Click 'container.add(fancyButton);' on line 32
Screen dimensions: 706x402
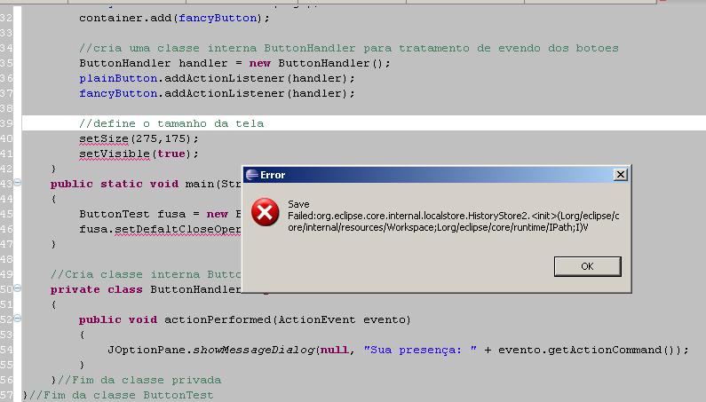tap(174, 18)
